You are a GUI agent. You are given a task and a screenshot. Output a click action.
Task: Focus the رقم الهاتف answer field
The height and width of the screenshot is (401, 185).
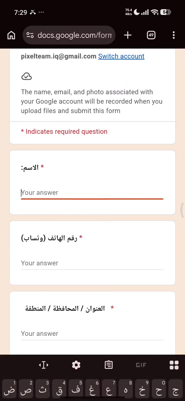(92, 263)
